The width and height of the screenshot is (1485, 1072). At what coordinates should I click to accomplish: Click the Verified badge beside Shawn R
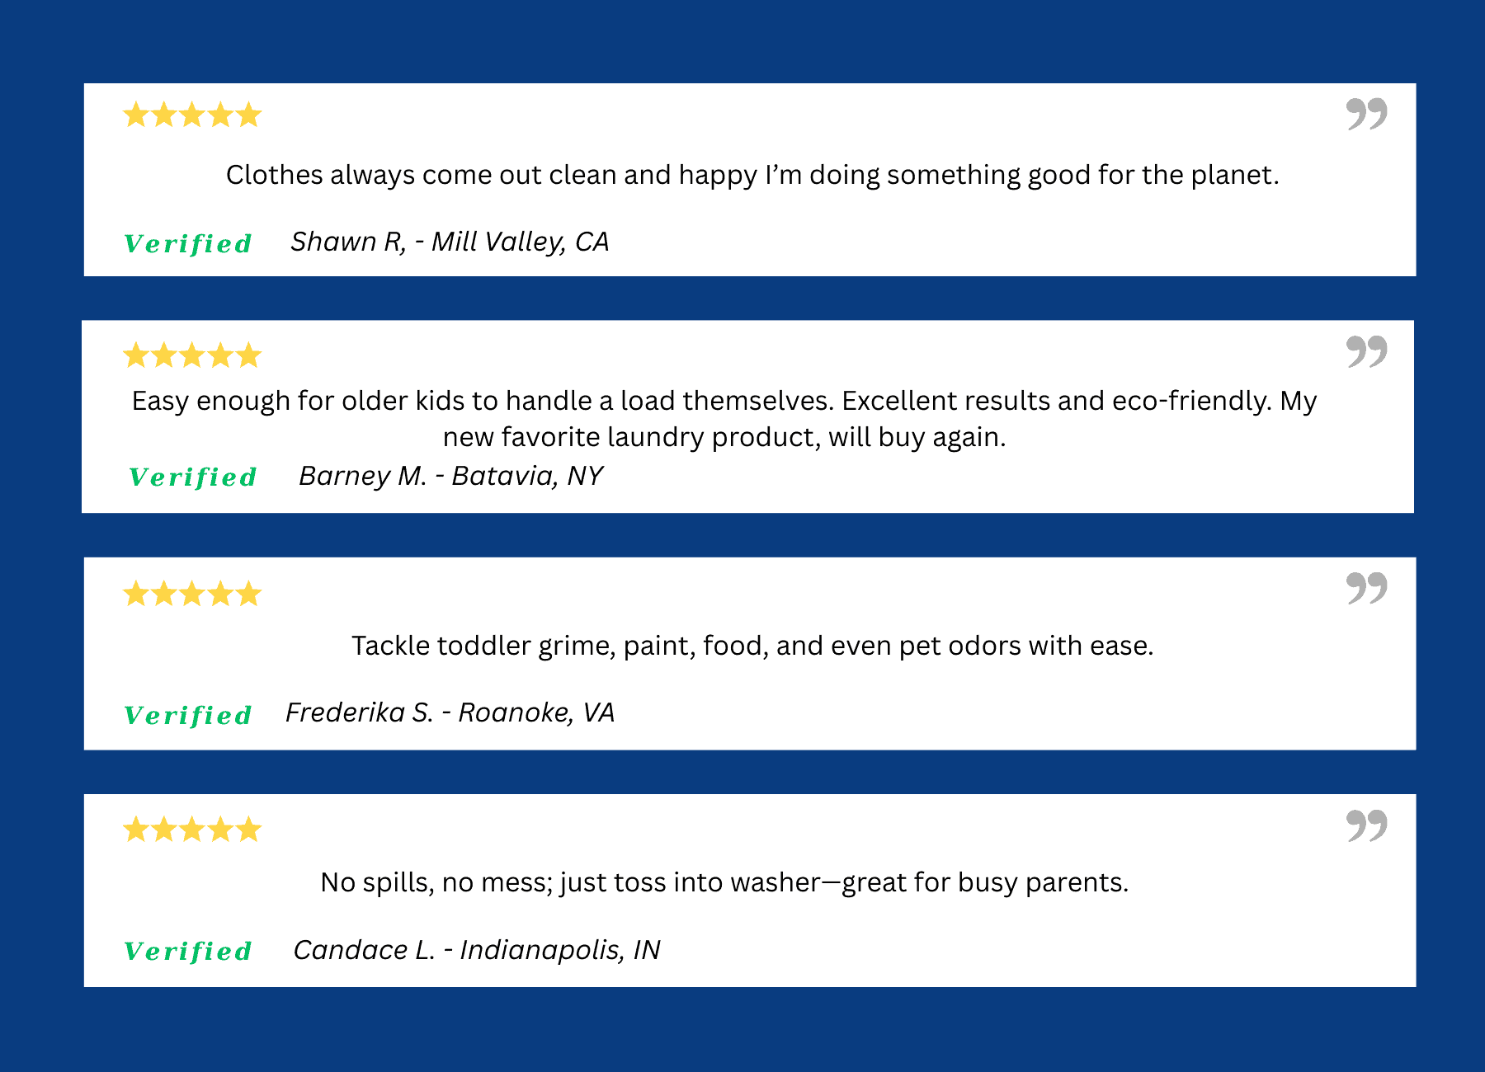tap(188, 244)
